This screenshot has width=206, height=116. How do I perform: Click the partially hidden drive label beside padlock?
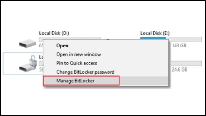click(x=41, y=57)
